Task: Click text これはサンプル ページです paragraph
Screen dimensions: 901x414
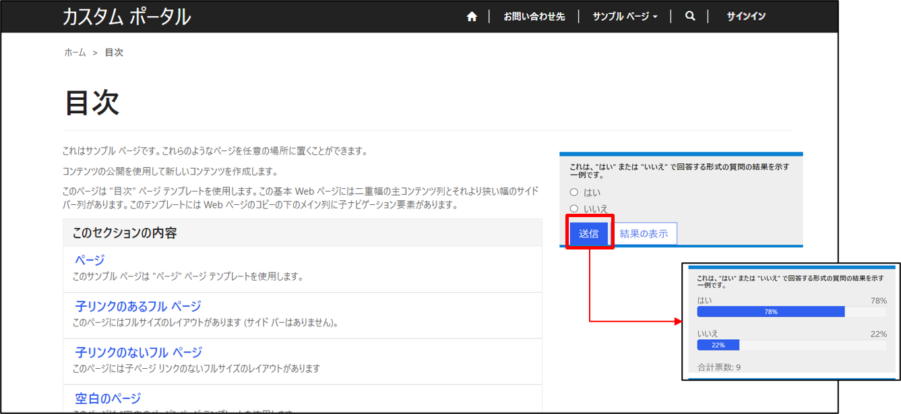Action: pos(215,151)
